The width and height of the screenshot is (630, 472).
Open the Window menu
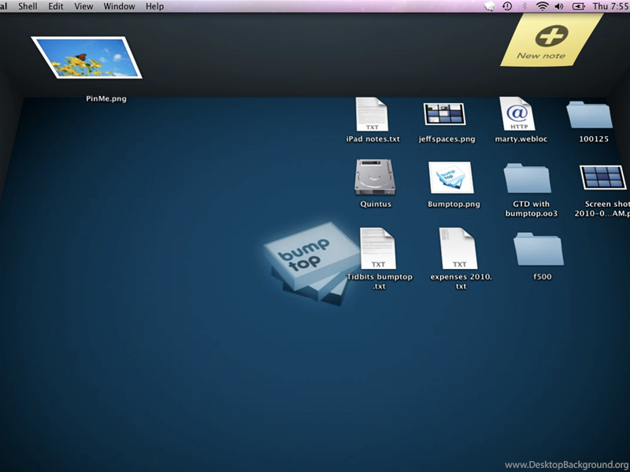(x=120, y=6)
